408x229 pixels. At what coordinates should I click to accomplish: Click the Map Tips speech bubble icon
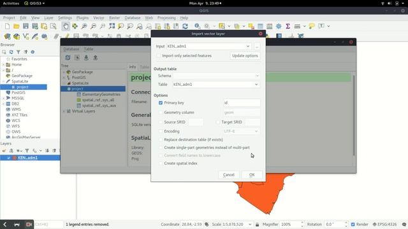coord(312,26)
